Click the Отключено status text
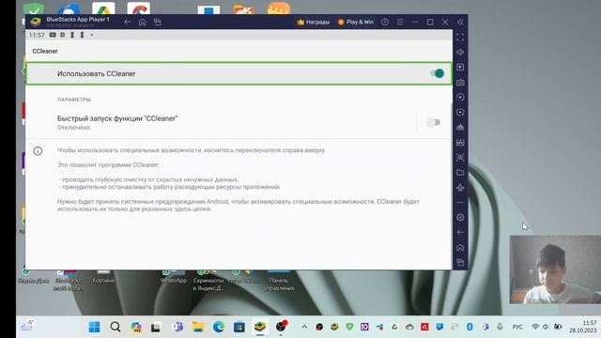601x338 pixels. point(73,128)
